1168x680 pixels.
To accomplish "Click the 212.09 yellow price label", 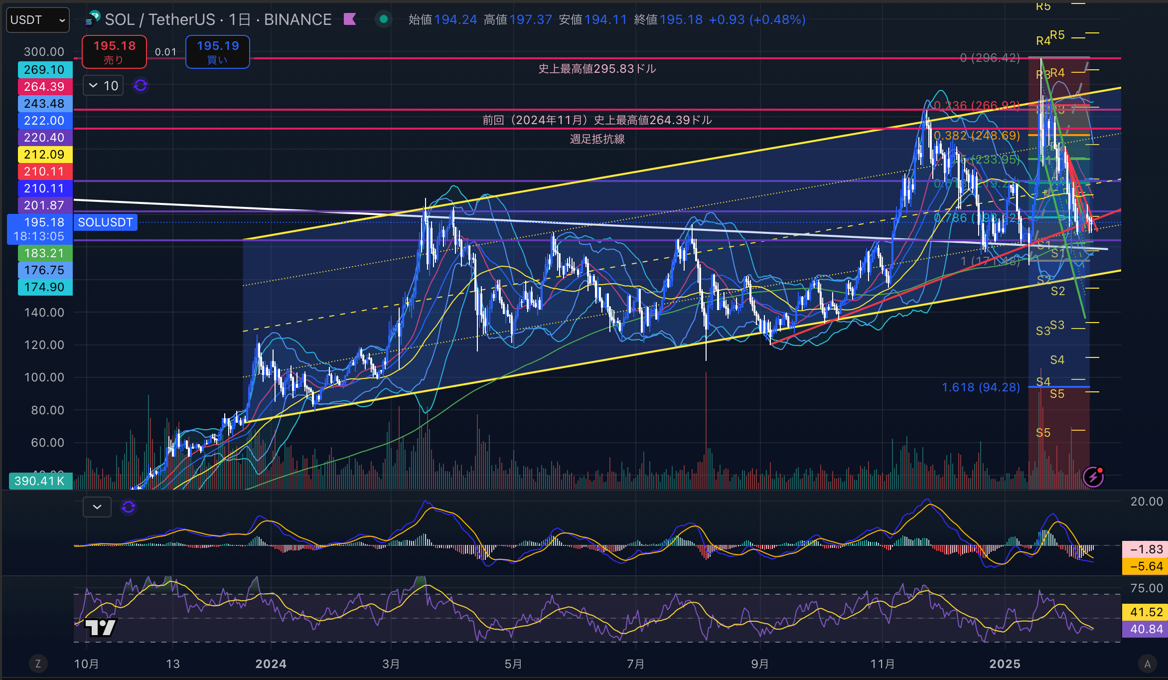I will pos(45,155).
